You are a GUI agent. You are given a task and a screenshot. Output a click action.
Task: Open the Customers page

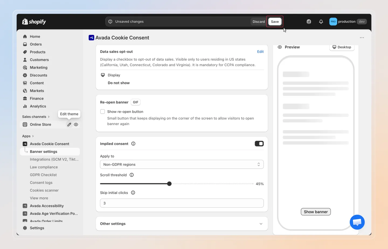coord(39,60)
